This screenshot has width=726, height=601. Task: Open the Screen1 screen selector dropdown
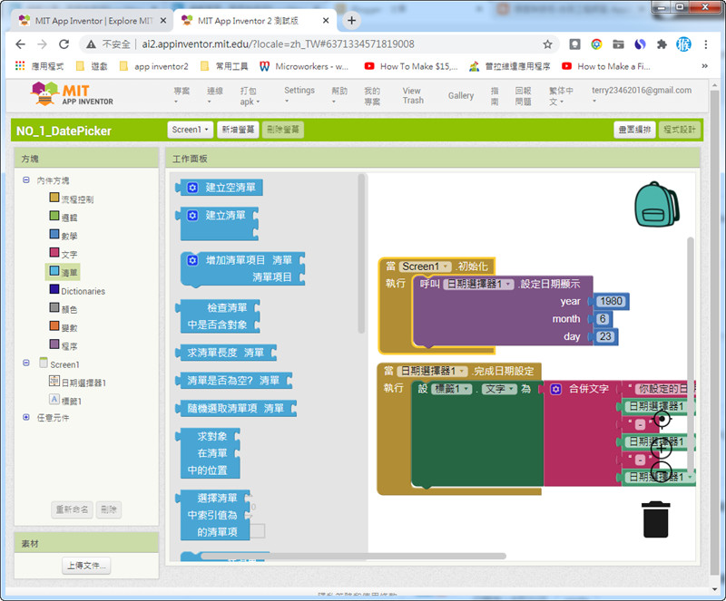click(x=190, y=130)
